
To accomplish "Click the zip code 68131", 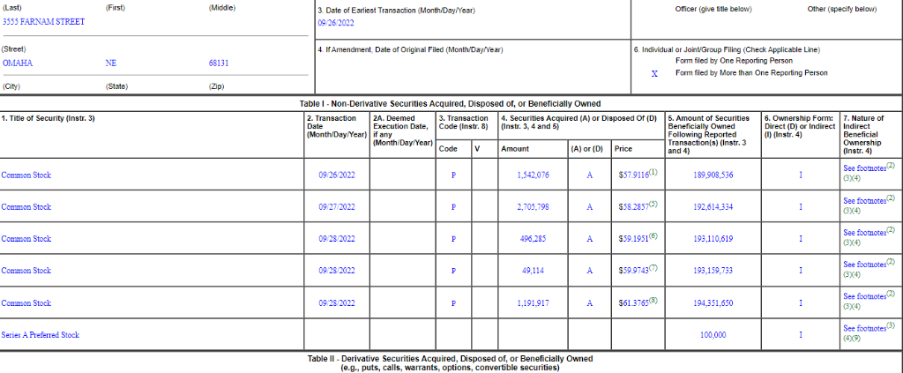I will pyautogui.click(x=219, y=63).
